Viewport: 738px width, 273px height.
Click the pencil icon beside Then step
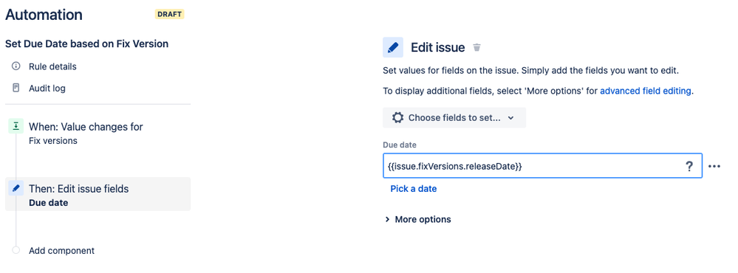click(x=16, y=188)
